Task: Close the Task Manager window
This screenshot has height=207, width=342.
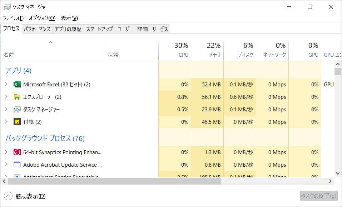Action: (331, 7)
